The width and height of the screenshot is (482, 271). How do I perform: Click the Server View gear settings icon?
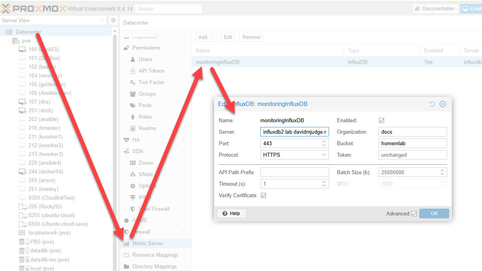point(113,20)
